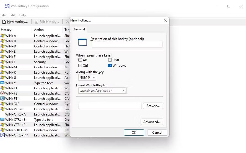Click the Edit Hotkey toolbar button
246x153 pixels.
(x=47, y=22)
